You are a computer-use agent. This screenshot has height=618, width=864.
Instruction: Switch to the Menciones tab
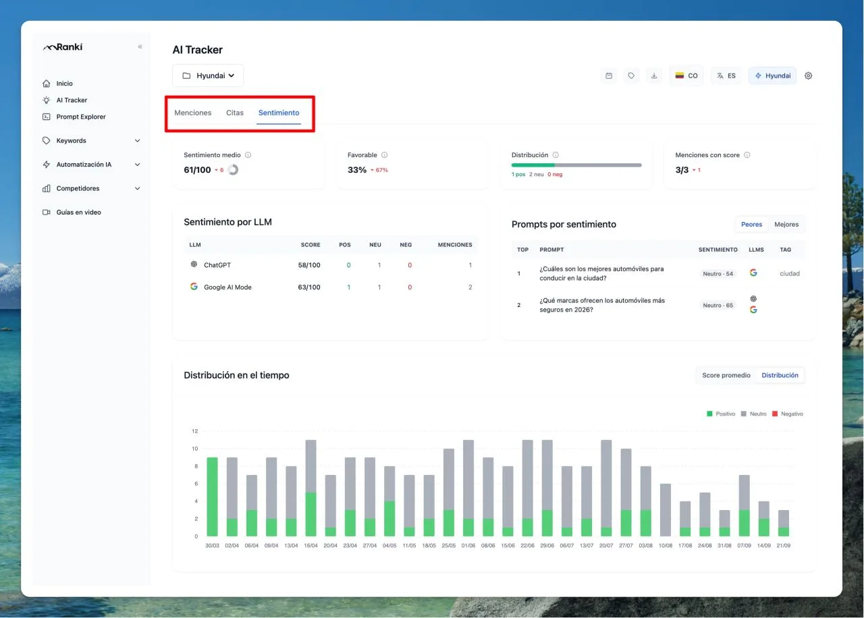click(193, 113)
